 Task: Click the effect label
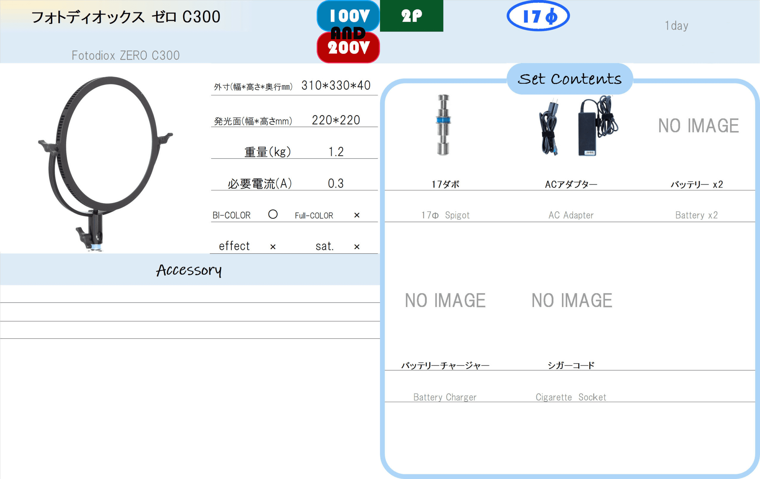coord(234,246)
